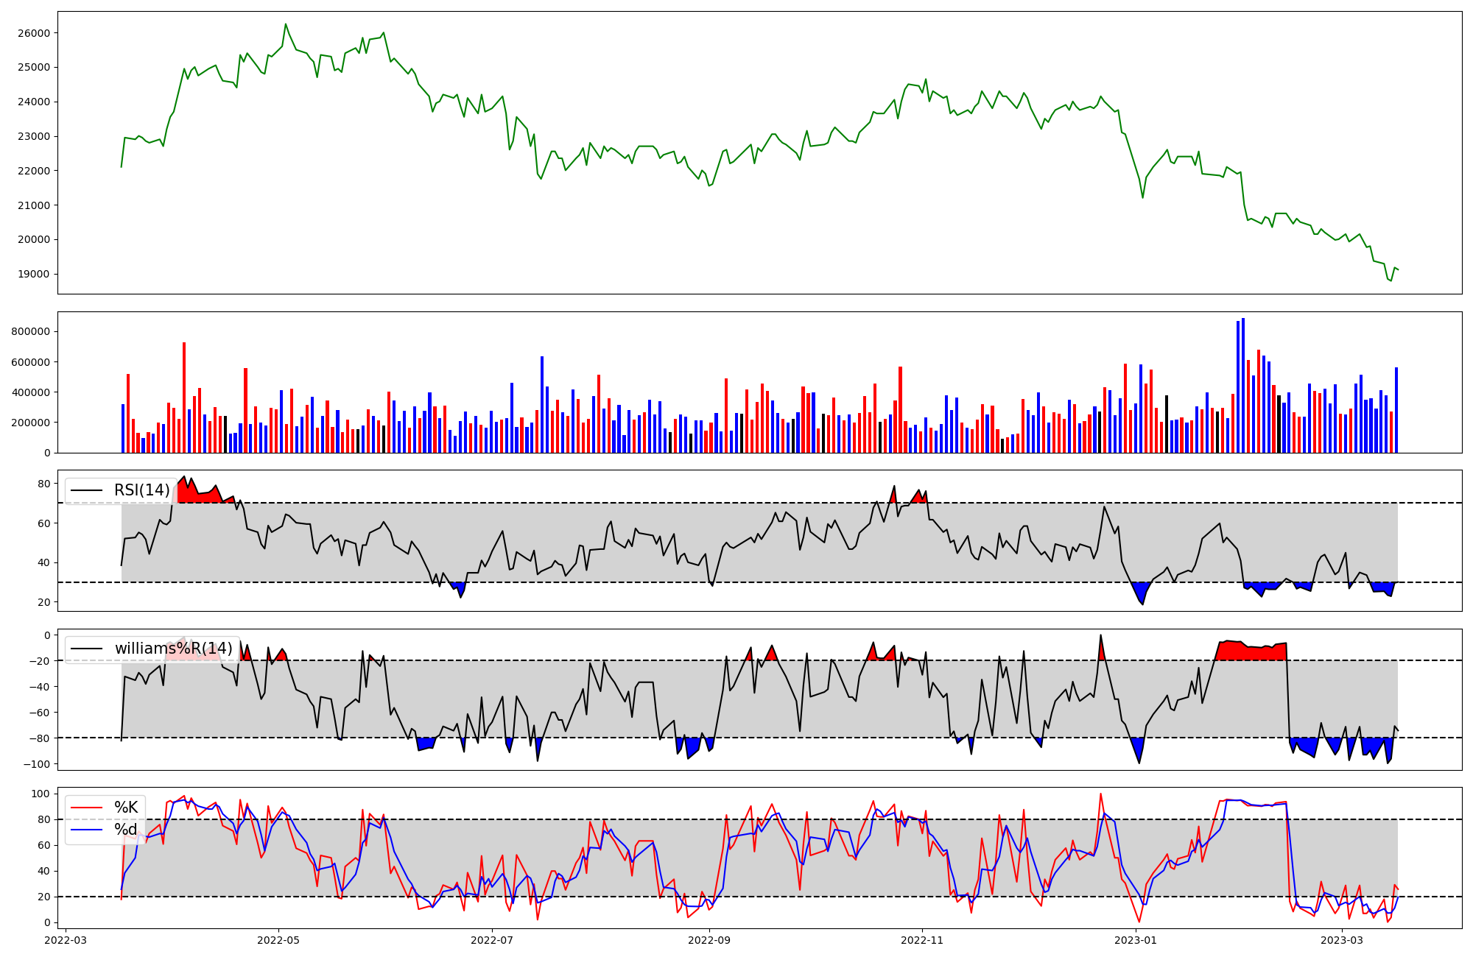The width and height of the screenshot is (1473, 957).
Task: Click the %K legend entry text
Action: click(126, 808)
